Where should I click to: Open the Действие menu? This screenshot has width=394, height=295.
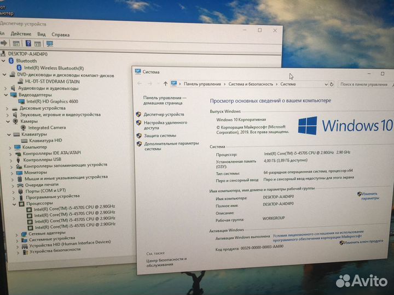[x=21, y=34]
